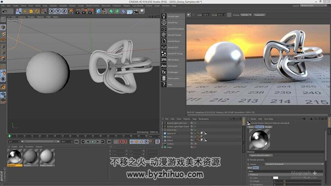Open the Arnold Driver entry

(173, 41)
